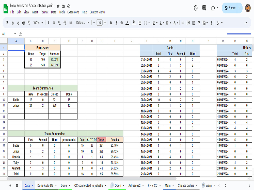Click the horizontal scrollbar
Screen dimensions: 254x190
[x=92, y=178]
